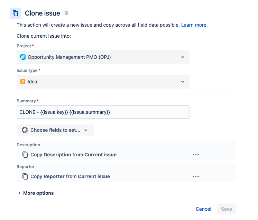
Task: Open the Project dropdown chevron
Action: pyautogui.click(x=183, y=57)
